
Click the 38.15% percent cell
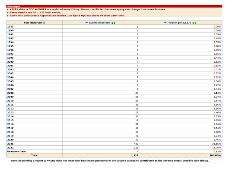(x=217, y=144)
